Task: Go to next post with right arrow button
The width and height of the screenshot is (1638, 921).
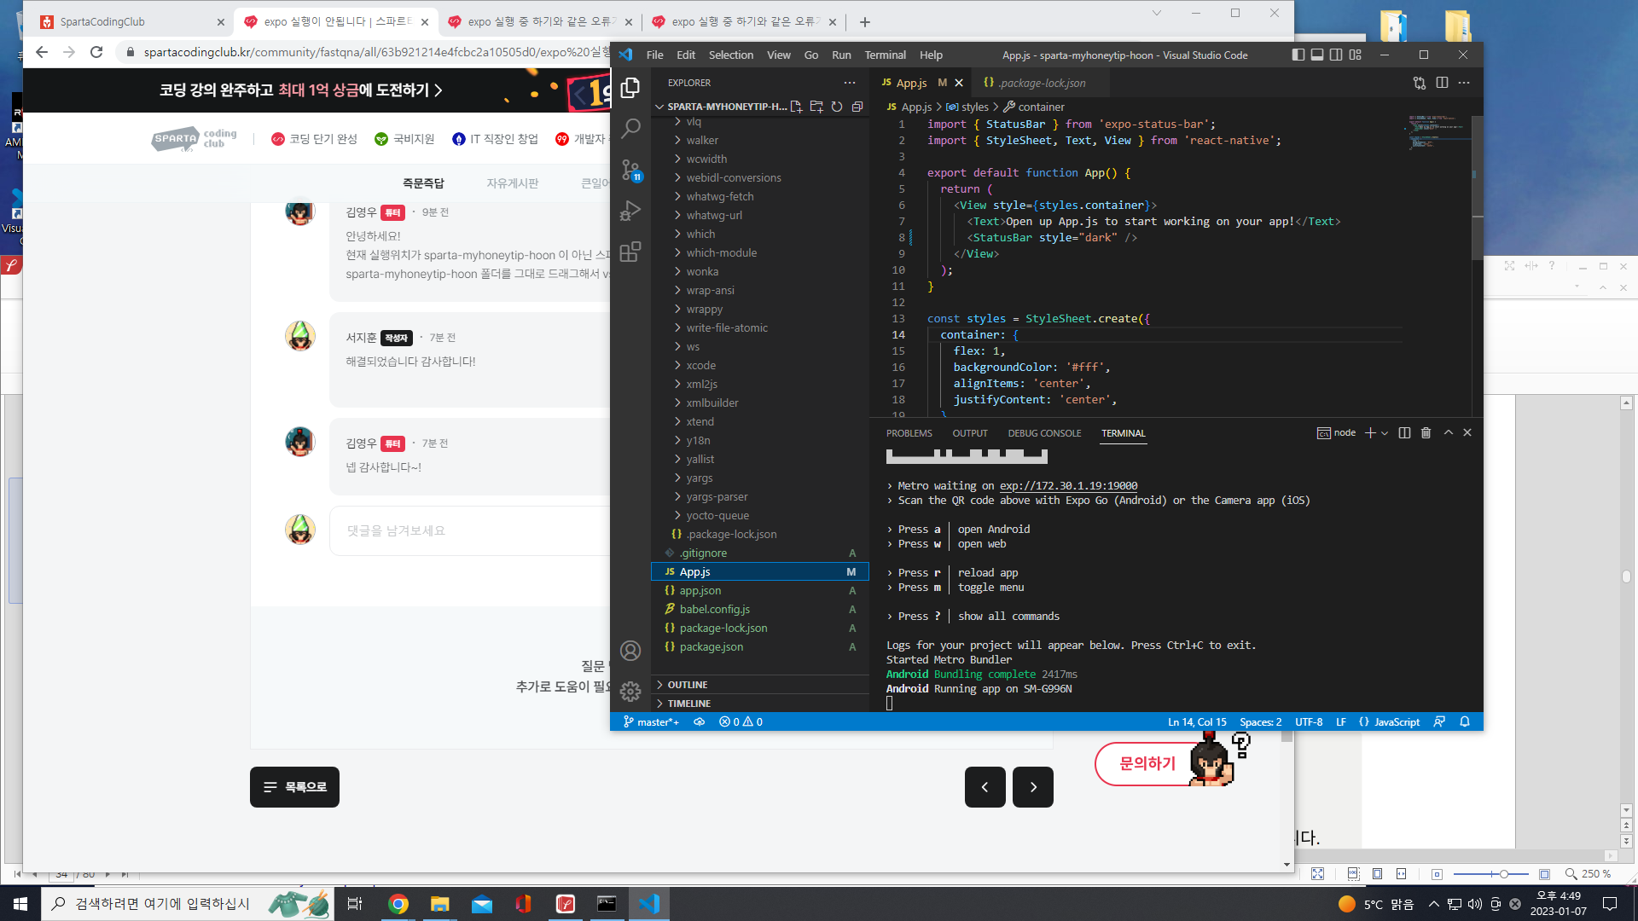Action: pyautogui.click(x=1033, y=787)
